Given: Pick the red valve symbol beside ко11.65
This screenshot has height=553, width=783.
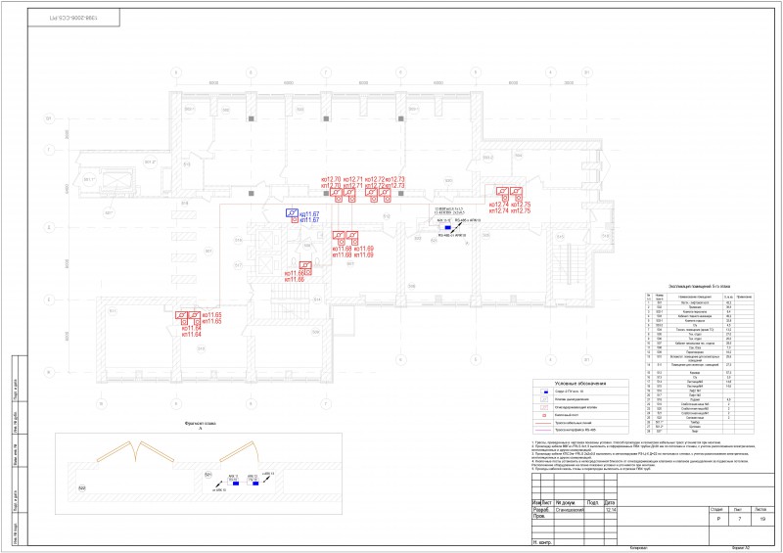Looking at the screenshot, I should coord(194,315).
